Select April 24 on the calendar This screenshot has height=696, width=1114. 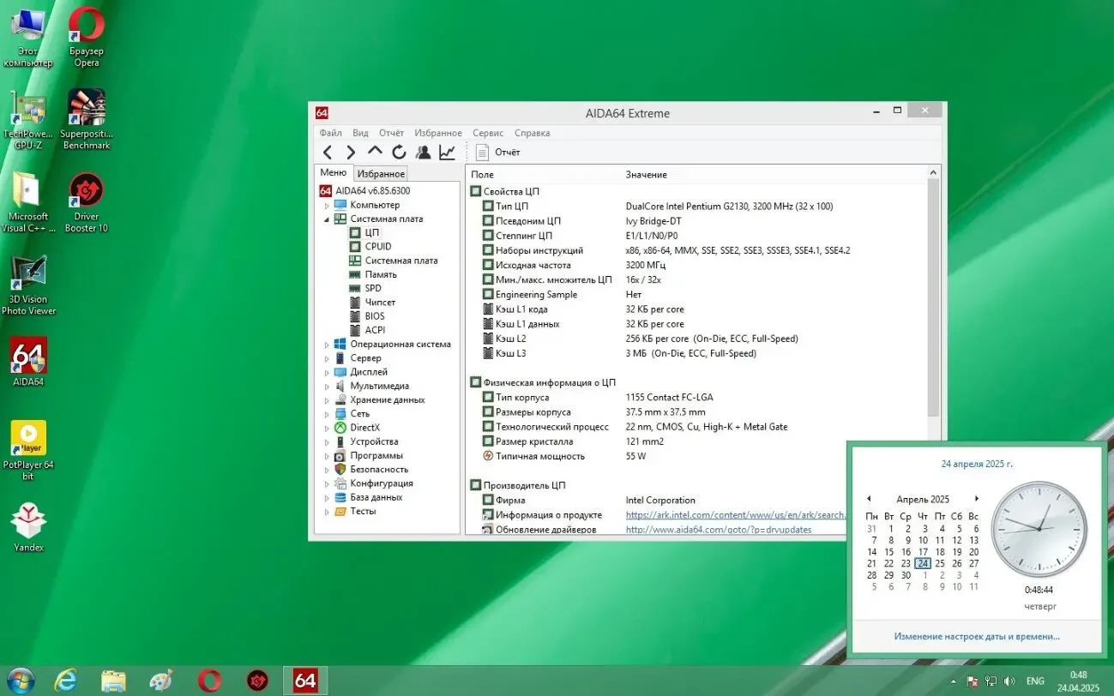(922, 563)
